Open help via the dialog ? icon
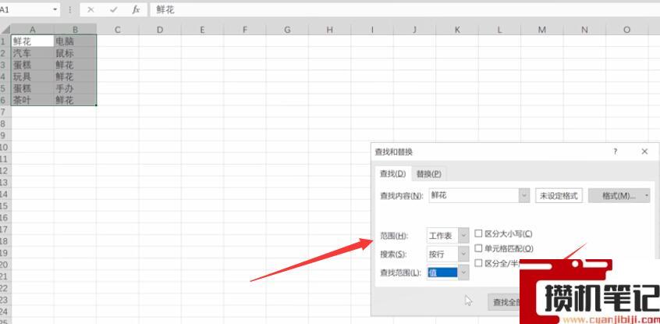The height and width of the screenshot is (324, 660). pyautogui.click(x=615, y=151)
